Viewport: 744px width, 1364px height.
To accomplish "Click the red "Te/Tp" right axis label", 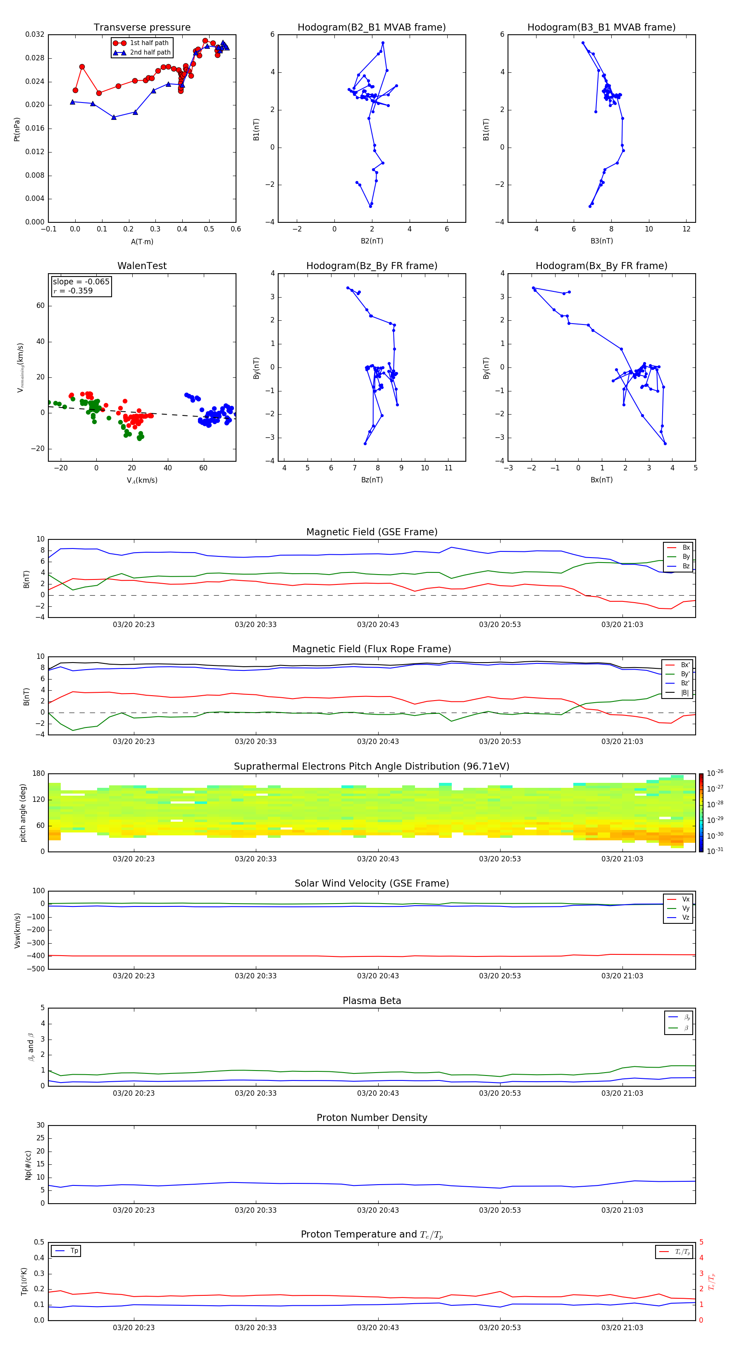I will click(x=712, y=1281).
